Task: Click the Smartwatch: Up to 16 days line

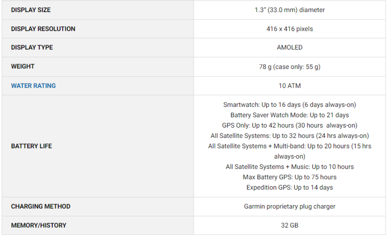Action: pyautogui.click(x=290, y=104)
